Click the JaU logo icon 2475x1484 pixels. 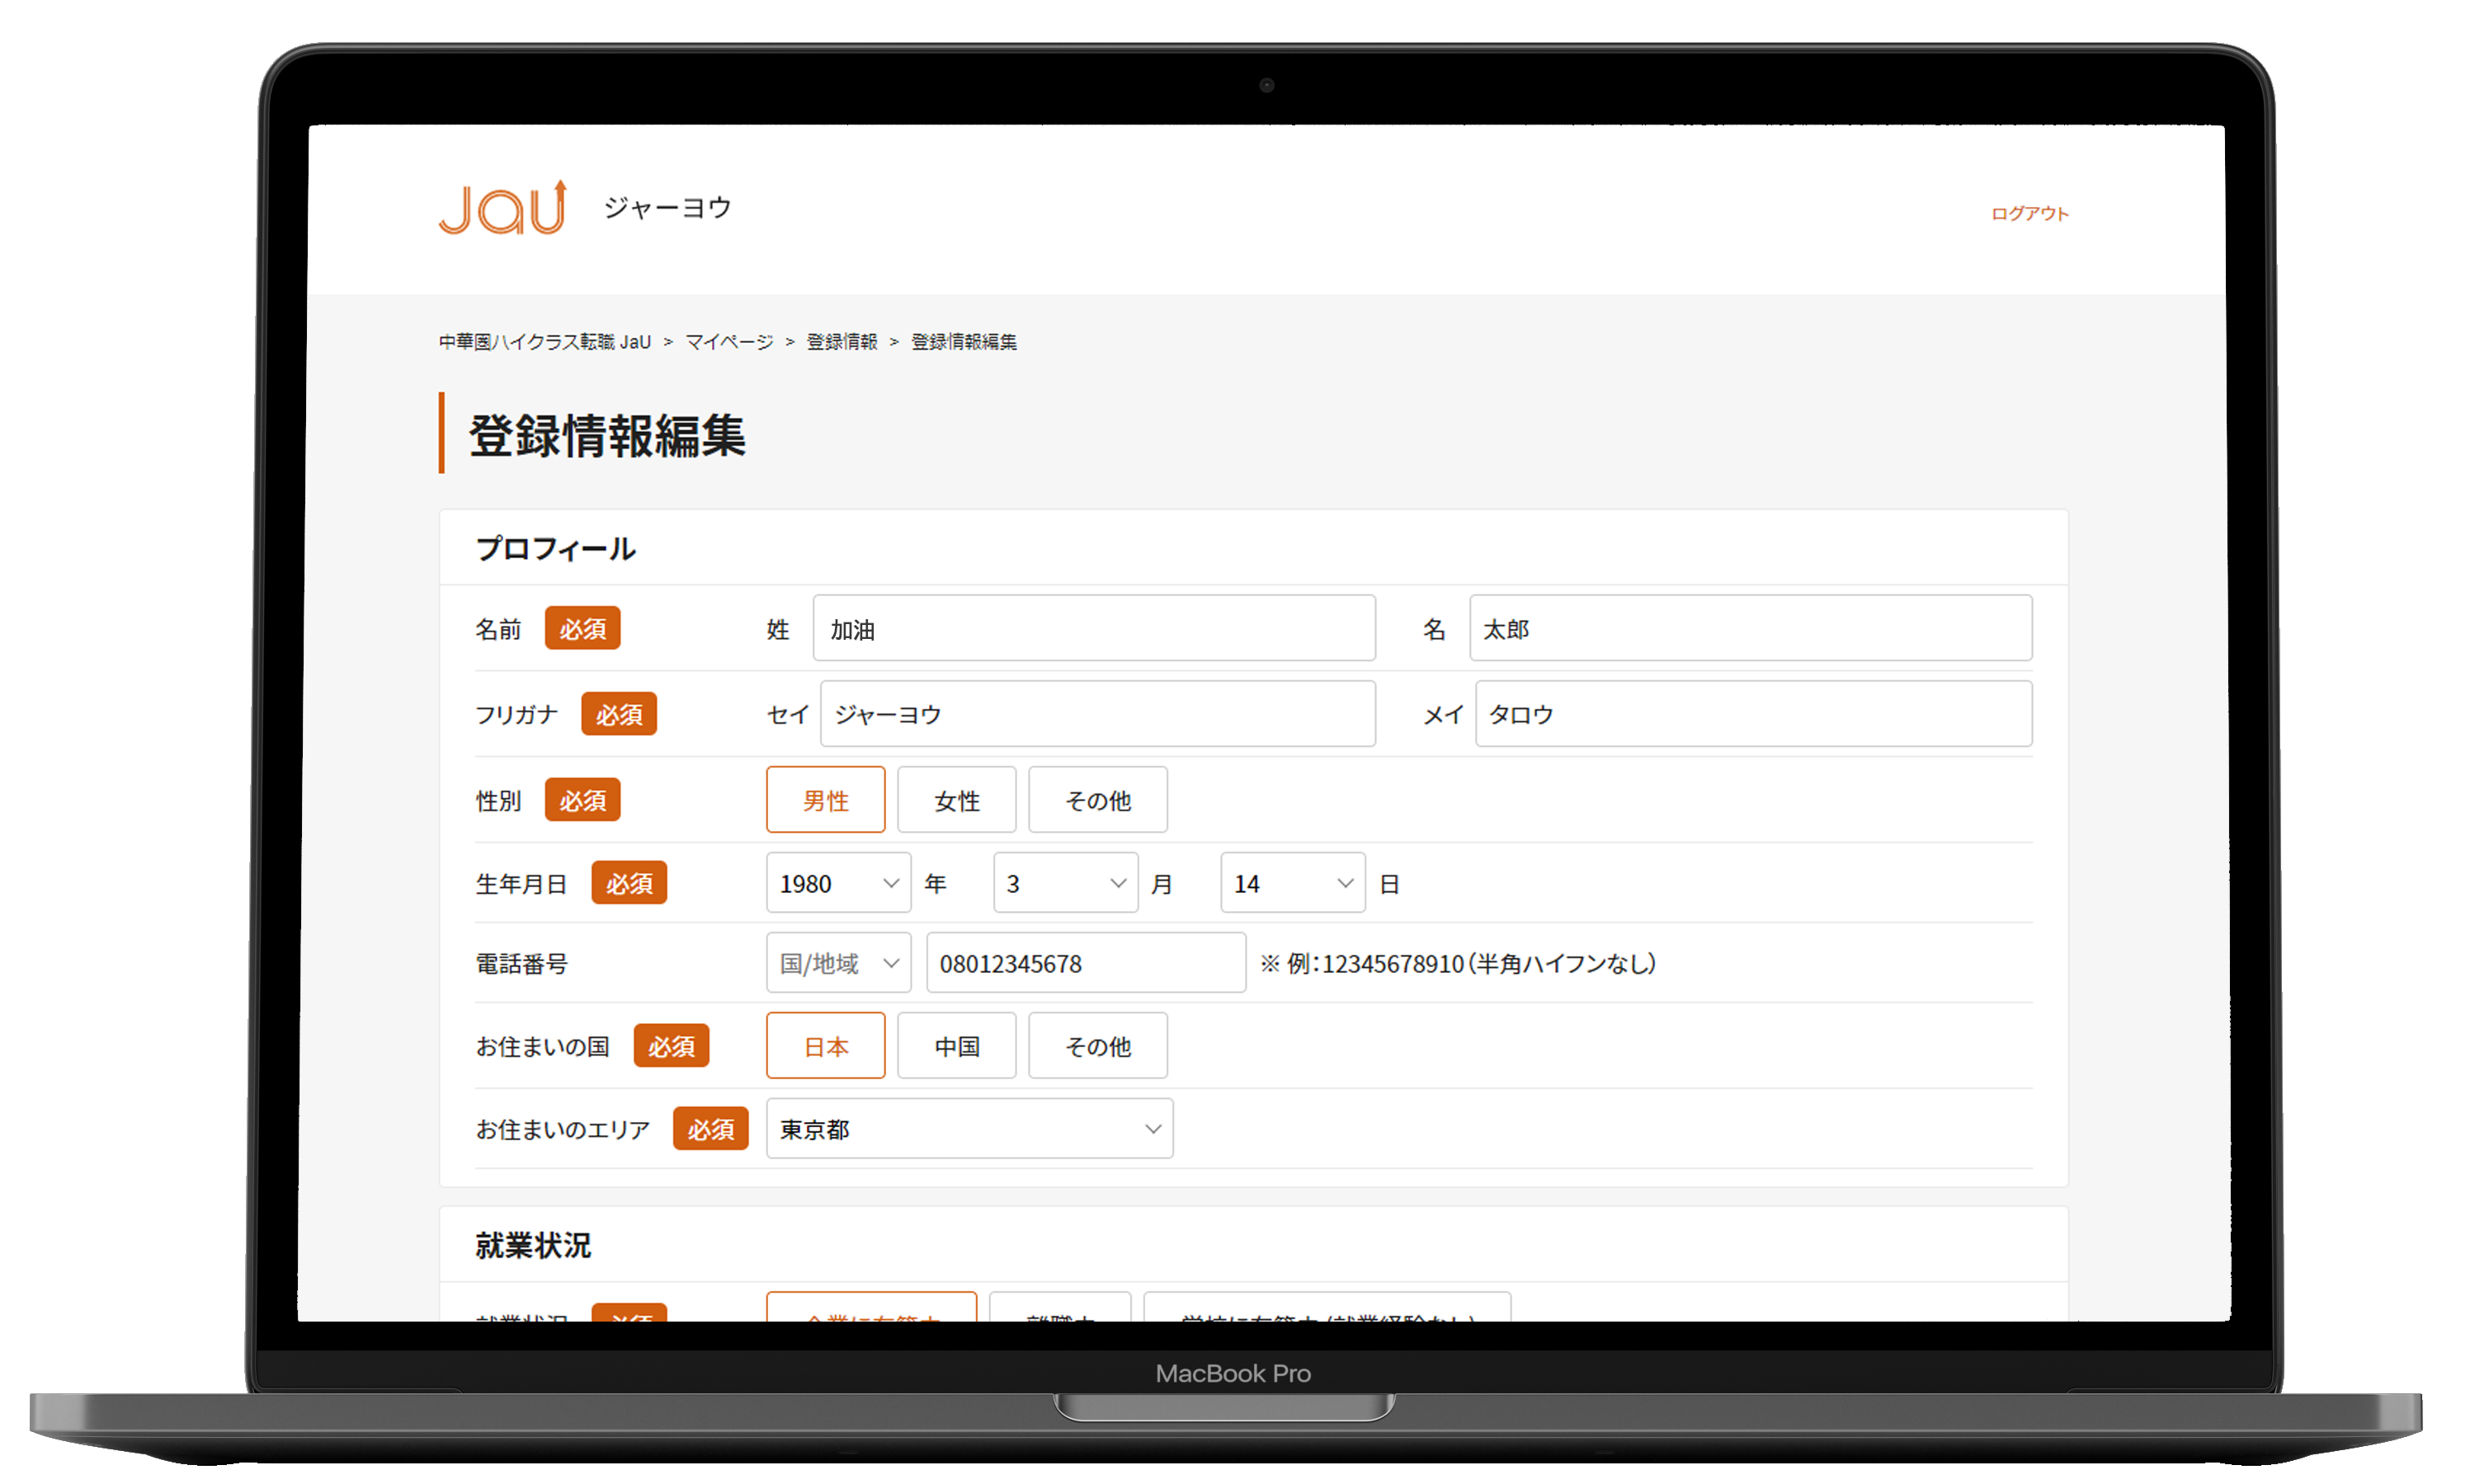(x=503, y=208)
